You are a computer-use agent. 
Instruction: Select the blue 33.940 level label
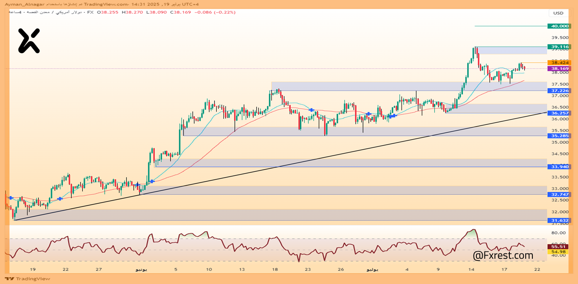(559, 166)
